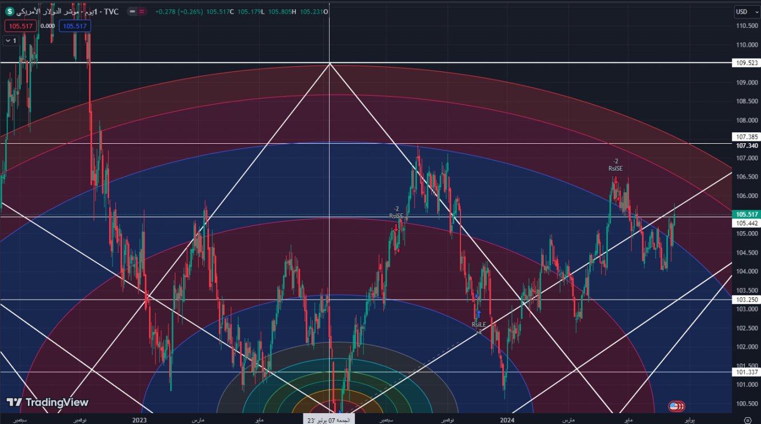Select the 105.442 price line label

747,223
